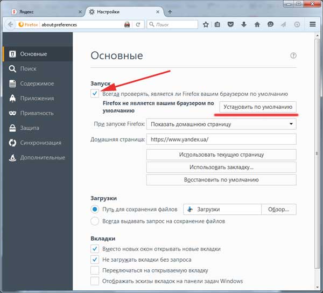The height and width of the screenshot is (293, 323).
Task: Enable taskbar tab previews checkbox
Action: tap(95, 281)
